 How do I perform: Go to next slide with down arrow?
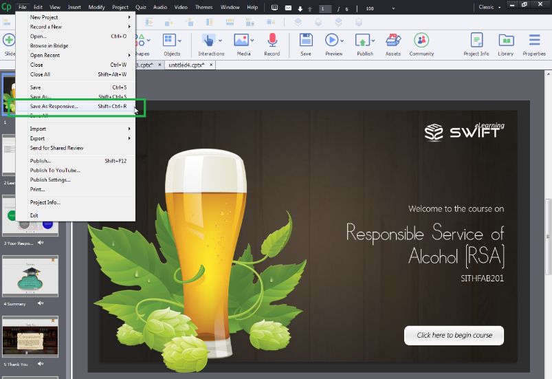(x=300, y=9)
